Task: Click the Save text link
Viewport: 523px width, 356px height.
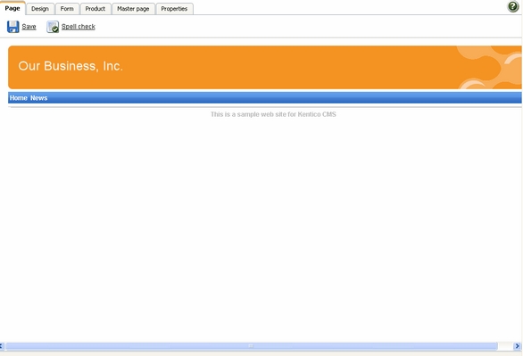Action: tap(29, 27)
